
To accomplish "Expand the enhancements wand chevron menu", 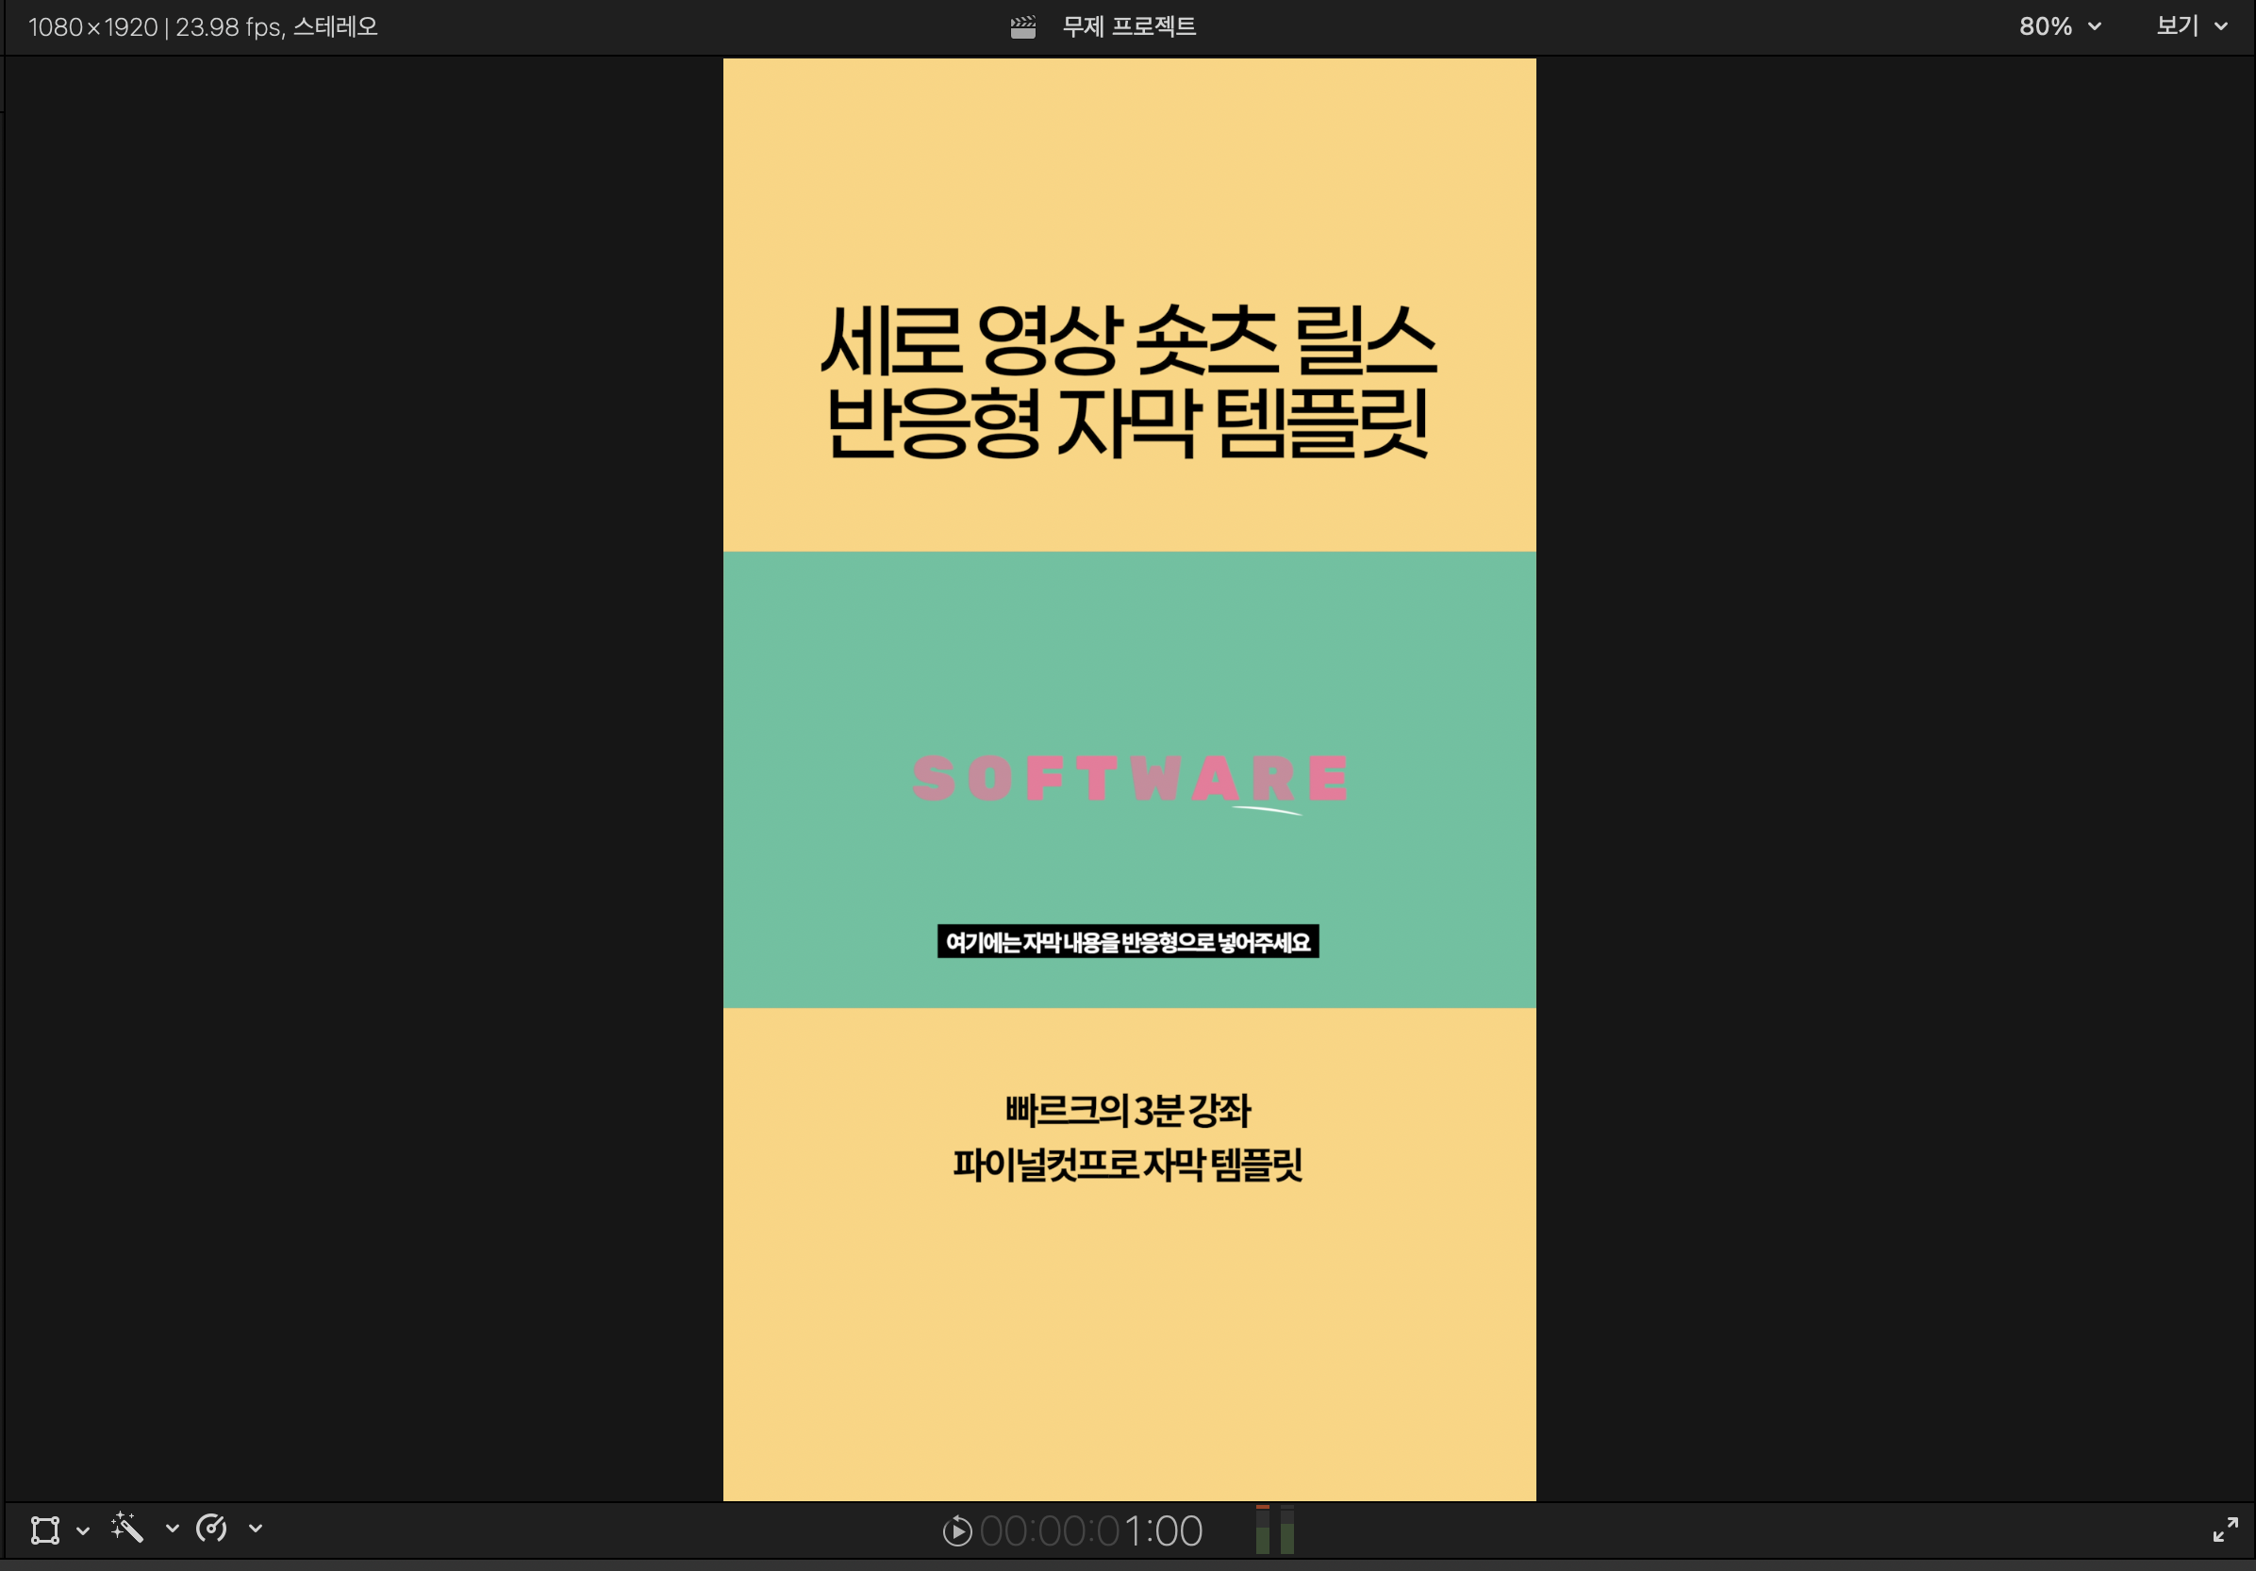I will tap(172, 1528).
